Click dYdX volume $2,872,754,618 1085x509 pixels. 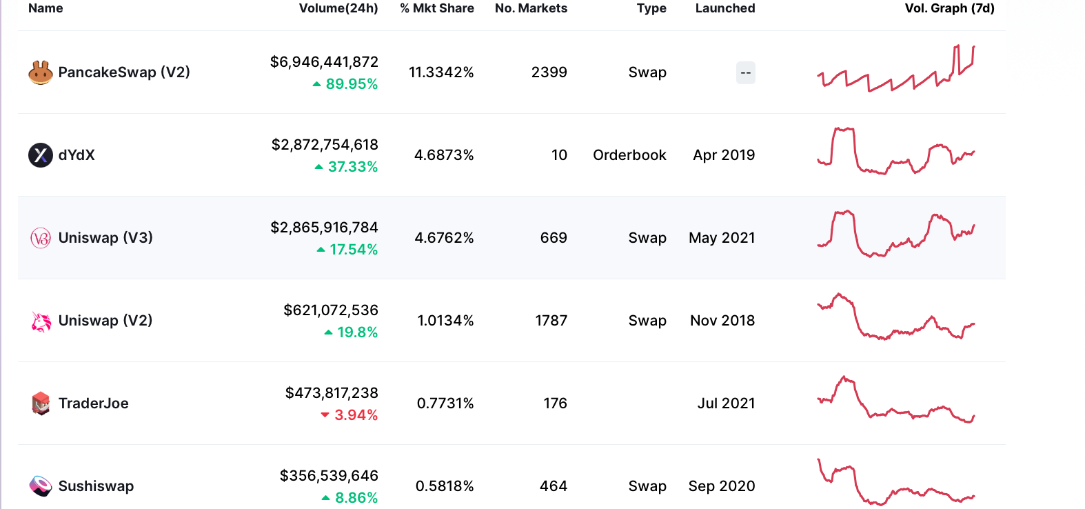pos(325,145)
